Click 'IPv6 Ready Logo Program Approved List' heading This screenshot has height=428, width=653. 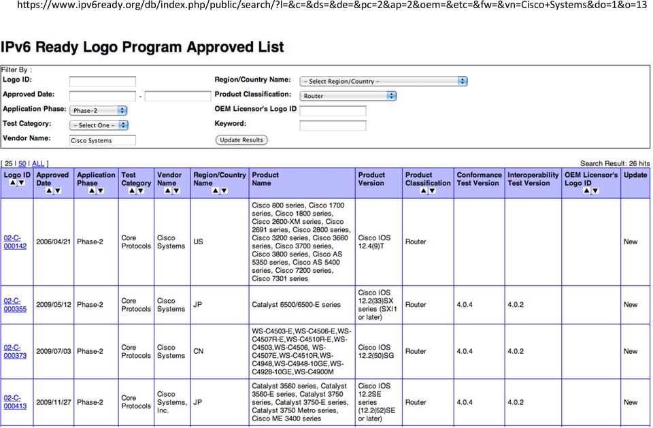(142, 47)
